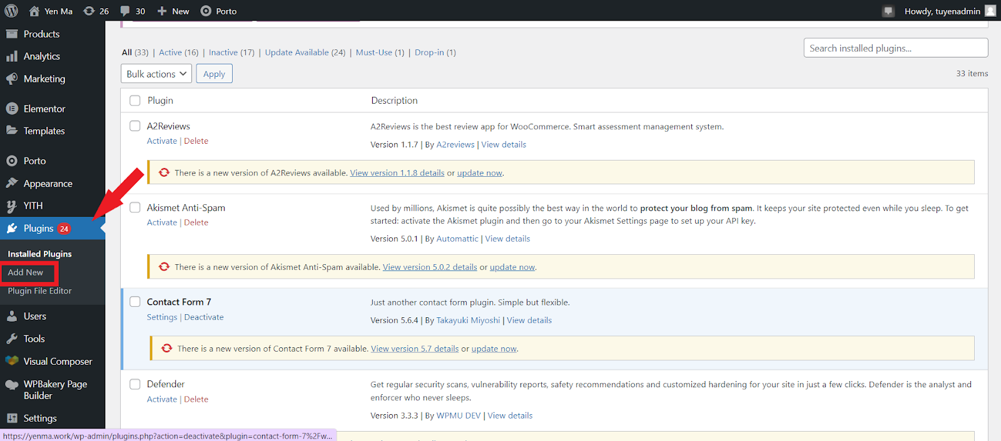The height and width of the screenshot is (441, 1001).
Task: Click the Appearance paintbrush icon
Action: click(12, 183)
